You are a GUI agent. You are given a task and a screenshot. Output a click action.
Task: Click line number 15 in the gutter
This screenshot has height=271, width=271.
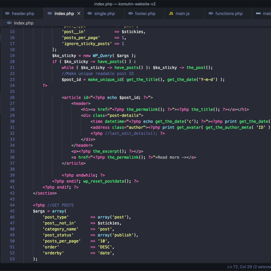pyautogui.click(x=12, y=32)
